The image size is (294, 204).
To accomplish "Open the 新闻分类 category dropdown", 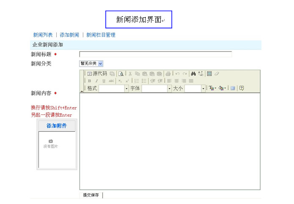I will 91,63.
